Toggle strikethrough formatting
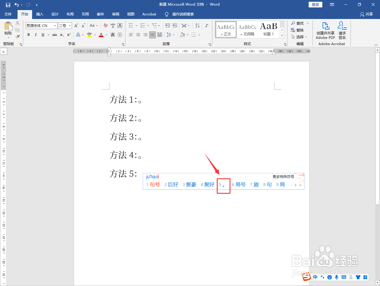 pyautogui.click(x=55, y=35)
